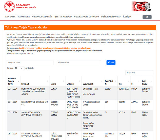This screenshot has width=160, height=140.
Task: Click the Ürün Grubu input field
Action: pyautogui.click(x=79, y=63)
